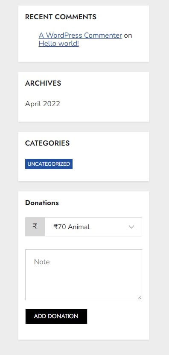Open the 'A WordPress Commenter' link
This screenshot has height=355, width=169.
click(80, 35)
